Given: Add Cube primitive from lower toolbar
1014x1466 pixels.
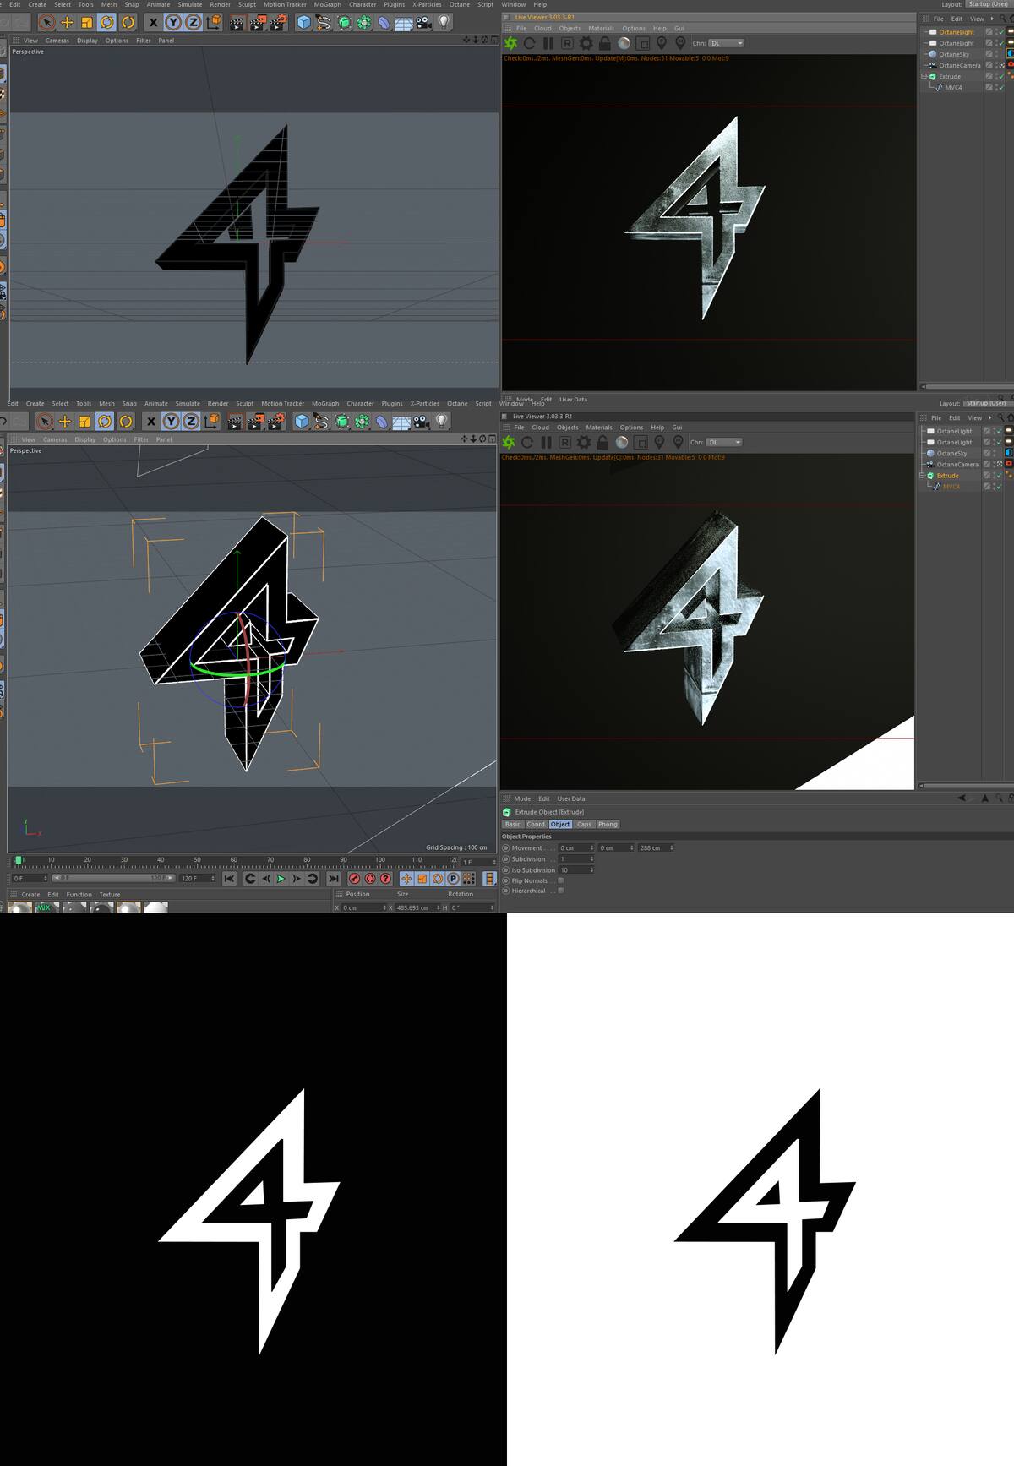Looking at the screenshot, I should click(302, 421).
